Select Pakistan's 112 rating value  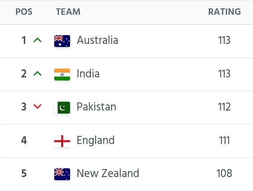[x=224, y=107]
